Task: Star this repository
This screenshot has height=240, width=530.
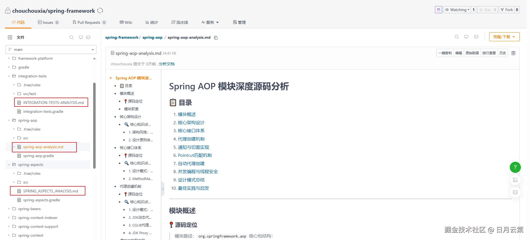Action: 485,10
